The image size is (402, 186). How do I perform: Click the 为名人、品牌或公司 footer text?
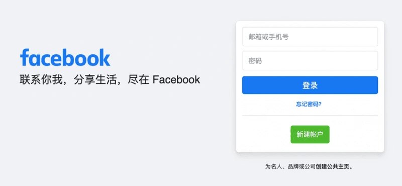[290, 166]
